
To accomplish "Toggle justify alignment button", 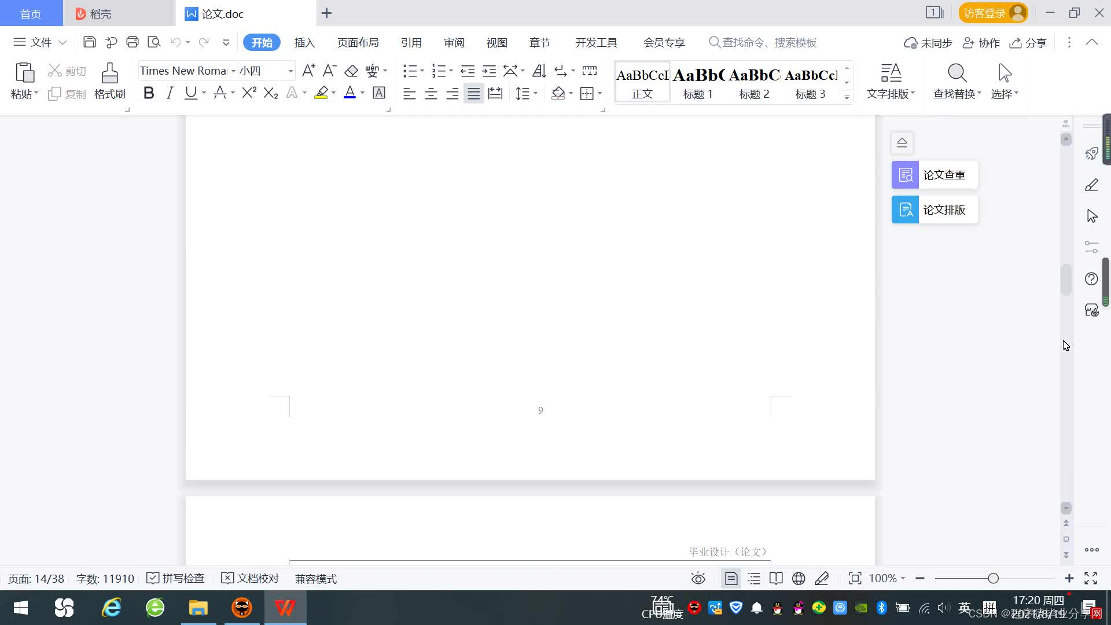I will (473, 94).
